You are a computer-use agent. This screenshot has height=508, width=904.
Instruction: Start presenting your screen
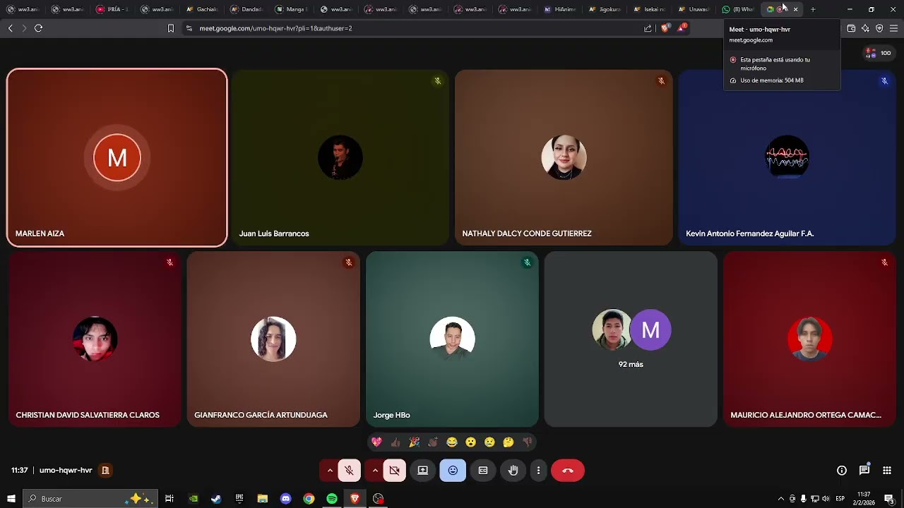[422, 471]
